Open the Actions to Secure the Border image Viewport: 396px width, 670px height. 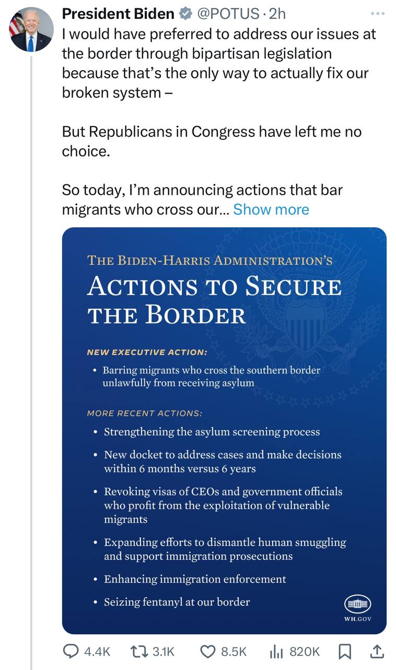[224, 431]
